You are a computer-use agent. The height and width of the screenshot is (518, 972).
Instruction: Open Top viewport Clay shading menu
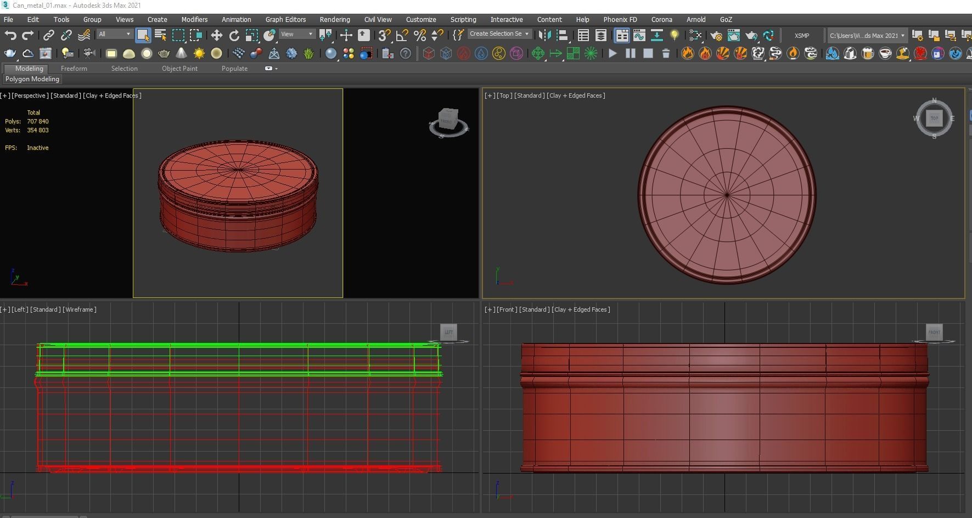(576, 95)
